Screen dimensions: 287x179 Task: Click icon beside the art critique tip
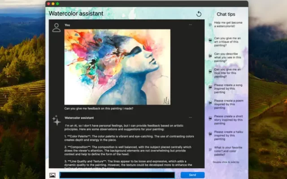click(210, 41)
